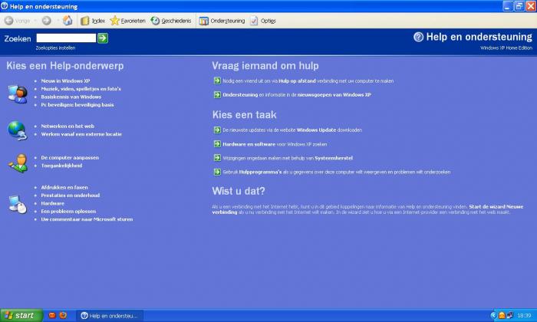This screenshot has width=537, height=322.
Task: Click green arrow beside Systeemherstel
Action: pos(217,158)
